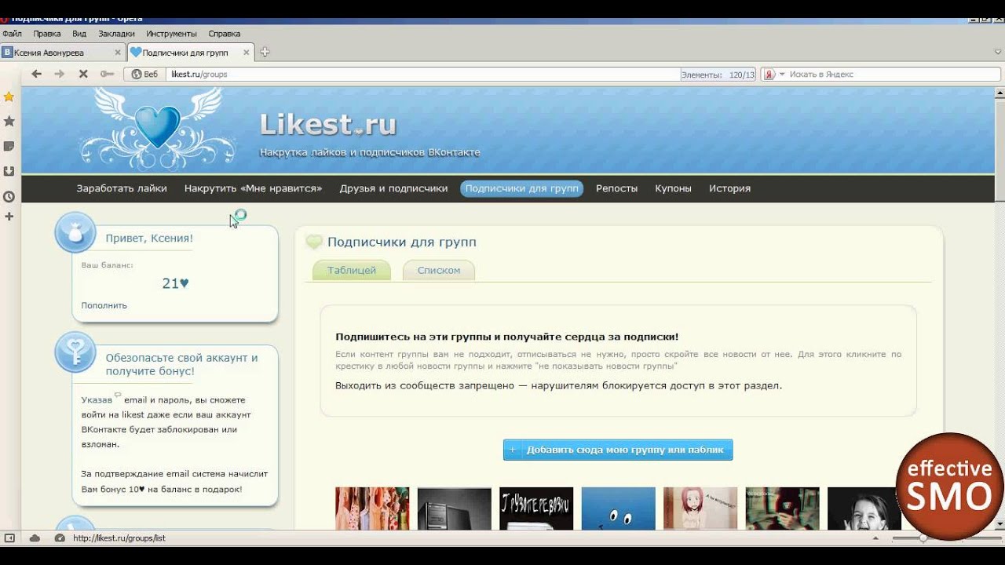Open the colorful dresses group thumbnail

[372, 508]
